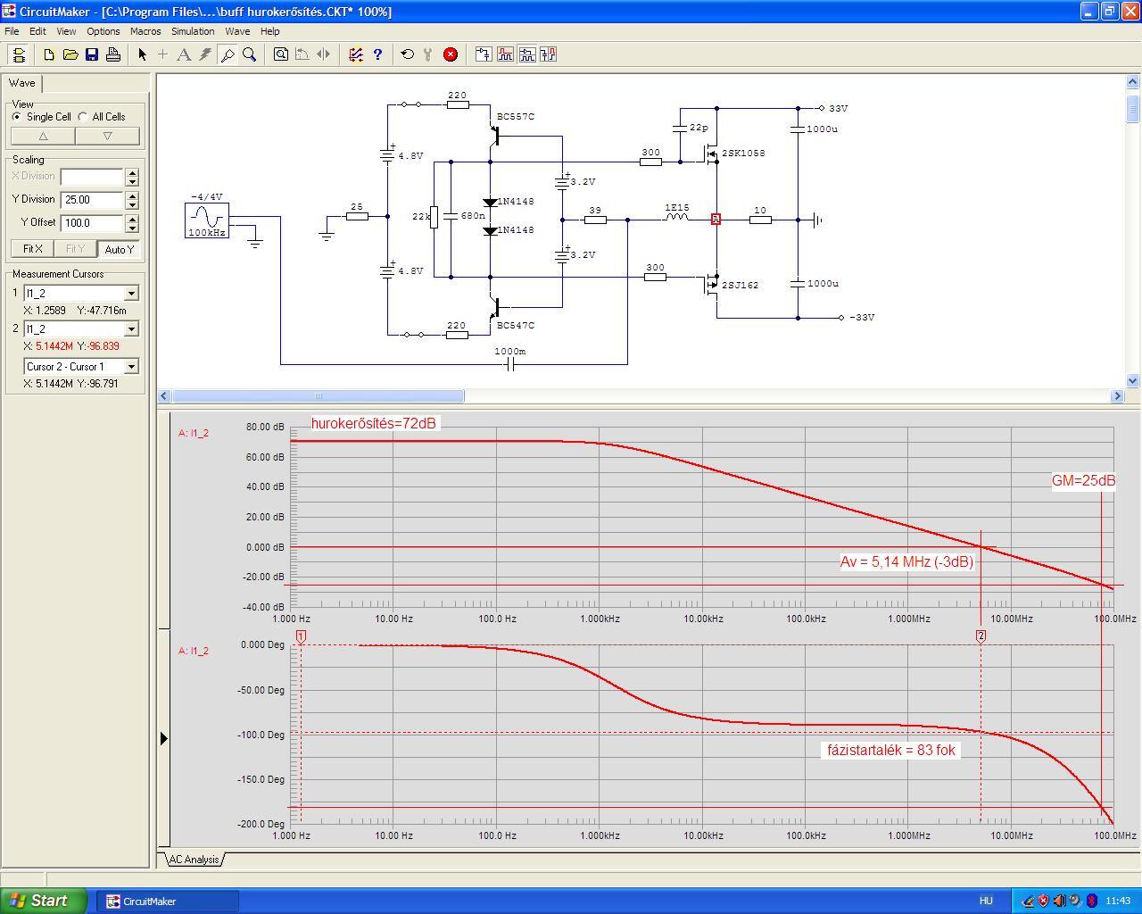Click the fourth waveform view icon after the stop button
Screen dimensions: 1142x914
point(548,54)
